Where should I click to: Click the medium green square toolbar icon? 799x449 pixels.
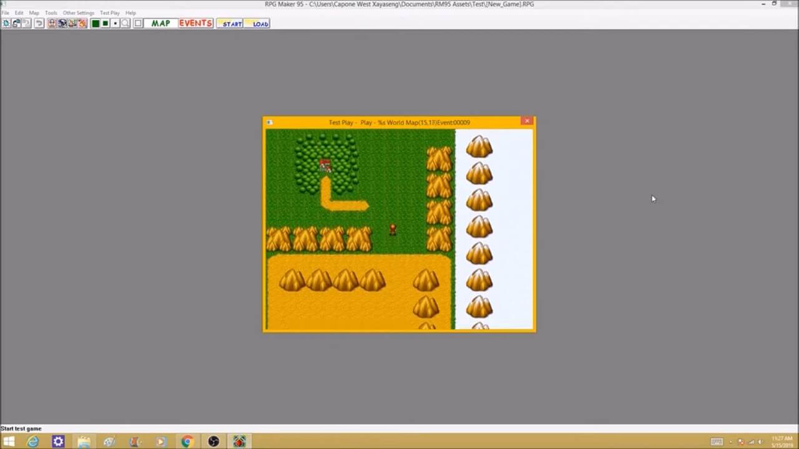pos(105,24)
